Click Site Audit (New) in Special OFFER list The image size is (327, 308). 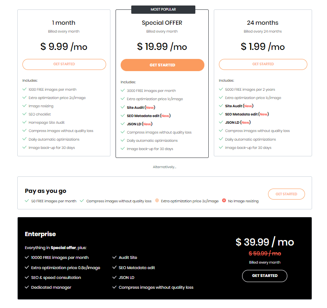pos(141,107)
